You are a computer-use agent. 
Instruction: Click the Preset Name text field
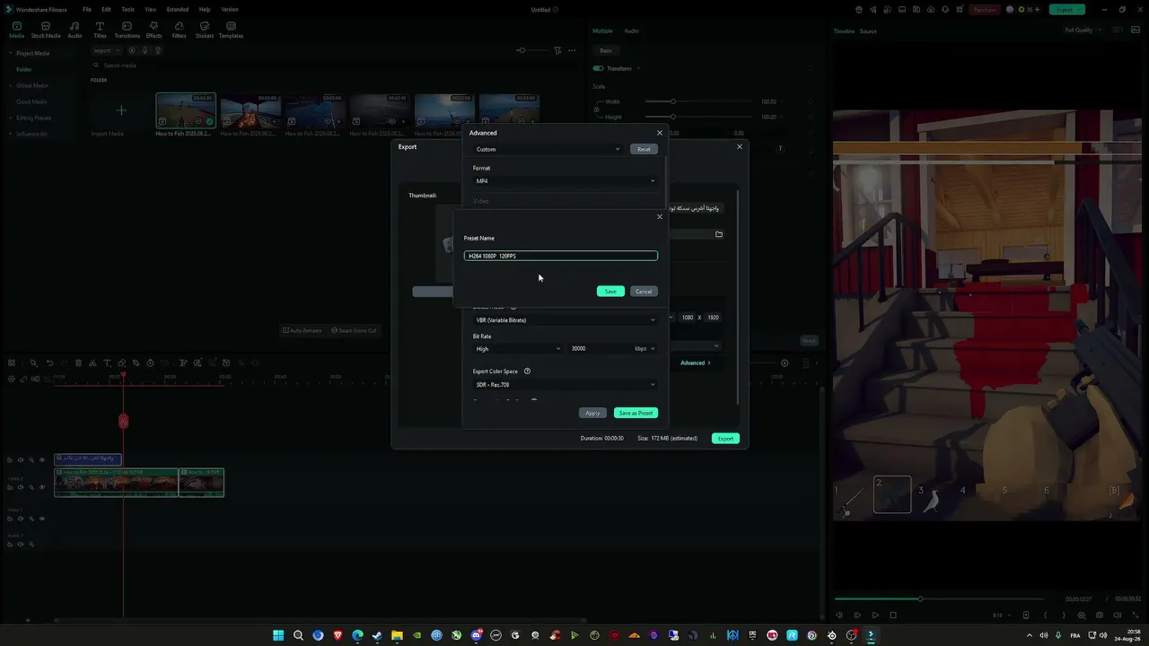(561, 256)
